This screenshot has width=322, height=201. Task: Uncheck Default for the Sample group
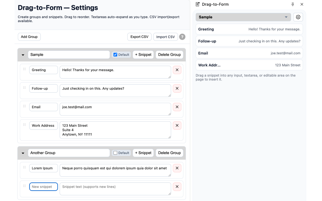click(115, 55)
